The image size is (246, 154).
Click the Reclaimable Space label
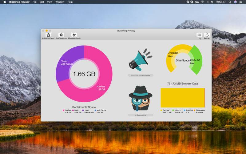tap(84, 107)
